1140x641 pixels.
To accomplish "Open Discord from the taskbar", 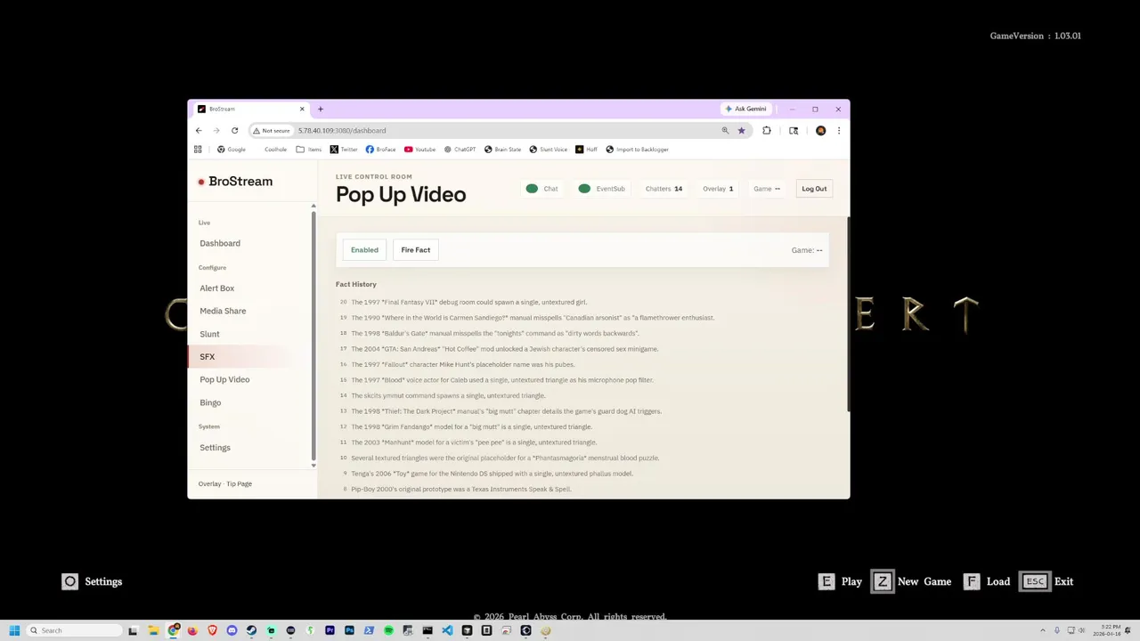I will [232, 630].
